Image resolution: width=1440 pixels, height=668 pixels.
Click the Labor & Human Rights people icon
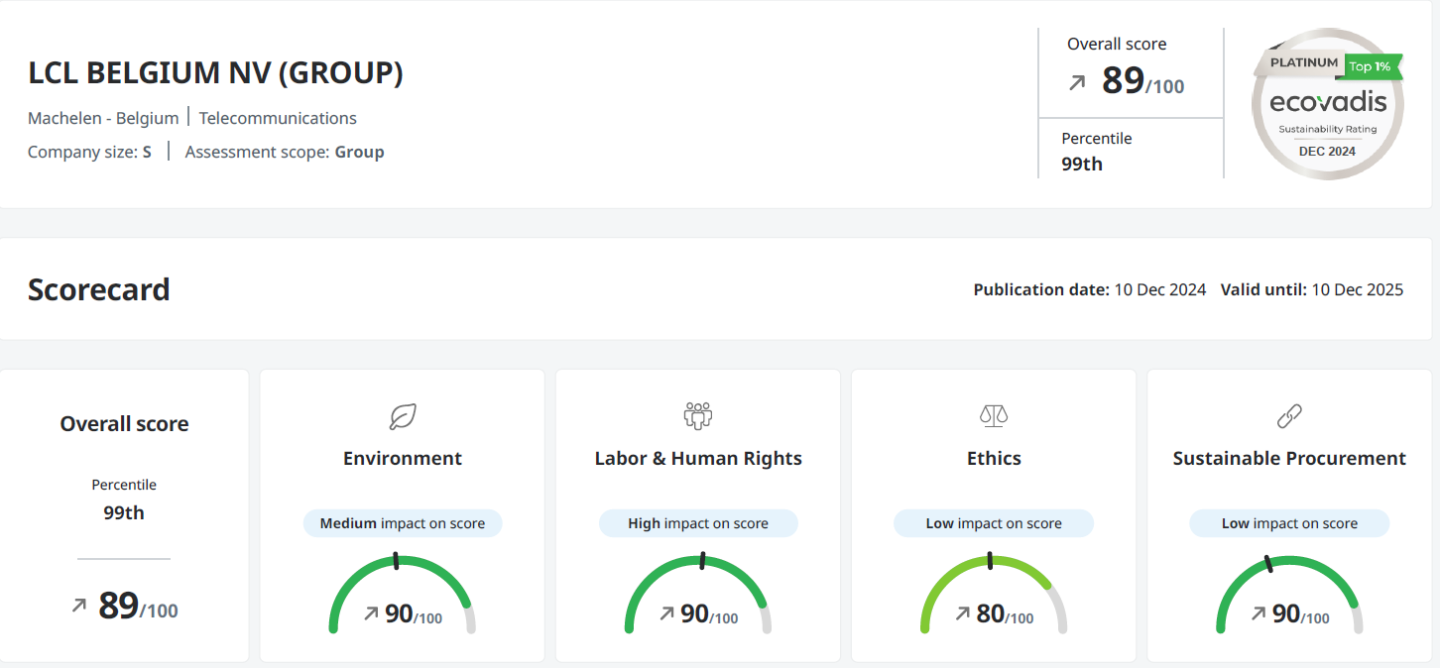698,415
